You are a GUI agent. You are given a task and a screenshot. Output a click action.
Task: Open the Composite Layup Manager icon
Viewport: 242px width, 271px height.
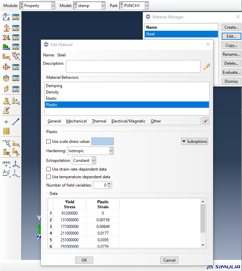[16, 47]
